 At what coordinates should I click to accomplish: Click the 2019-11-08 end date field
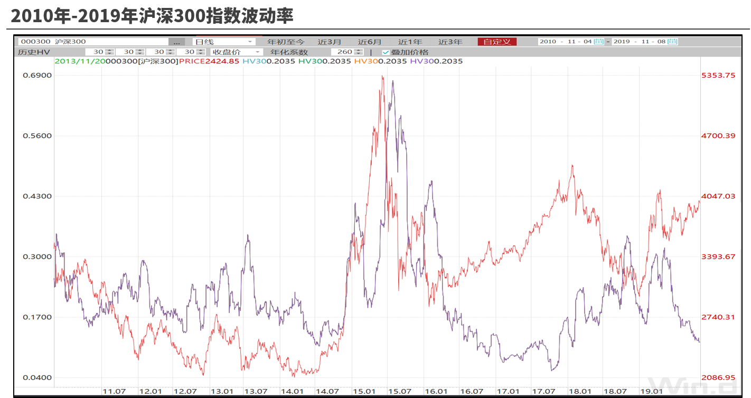coord(639,42)
